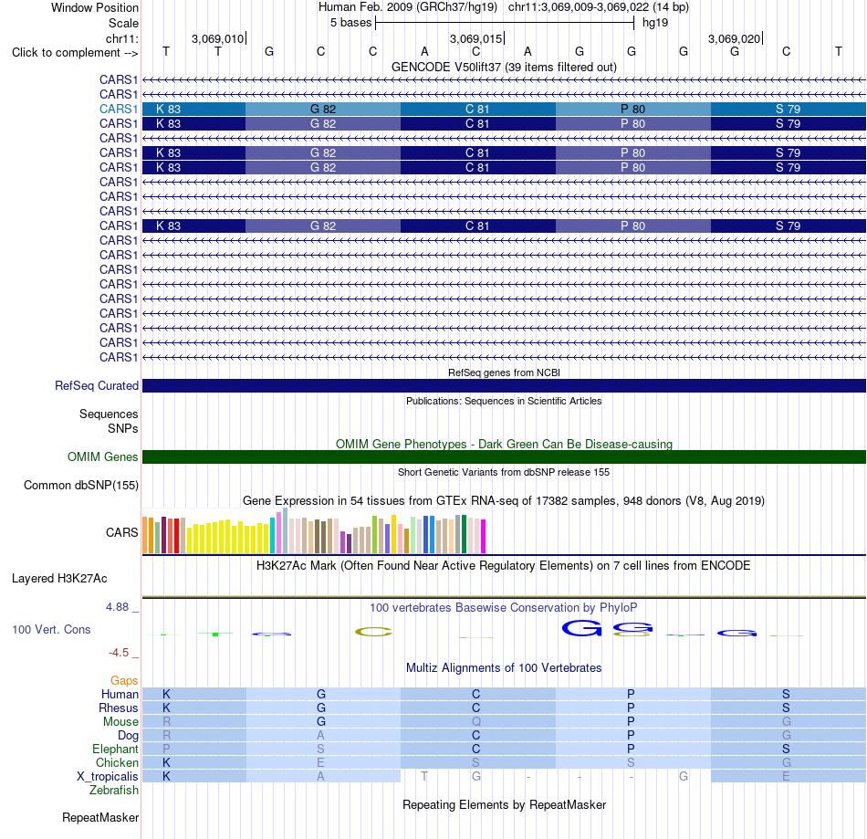This screenshot has height=839, width=867.
Task: Click the 3,069,020 position marker
Action: pos(735,38)
